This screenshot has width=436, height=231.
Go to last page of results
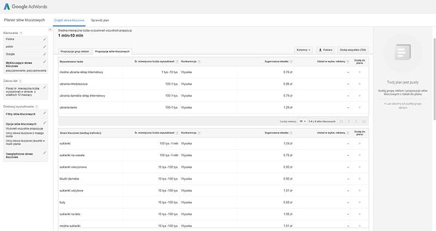click(x=364, y=121)
